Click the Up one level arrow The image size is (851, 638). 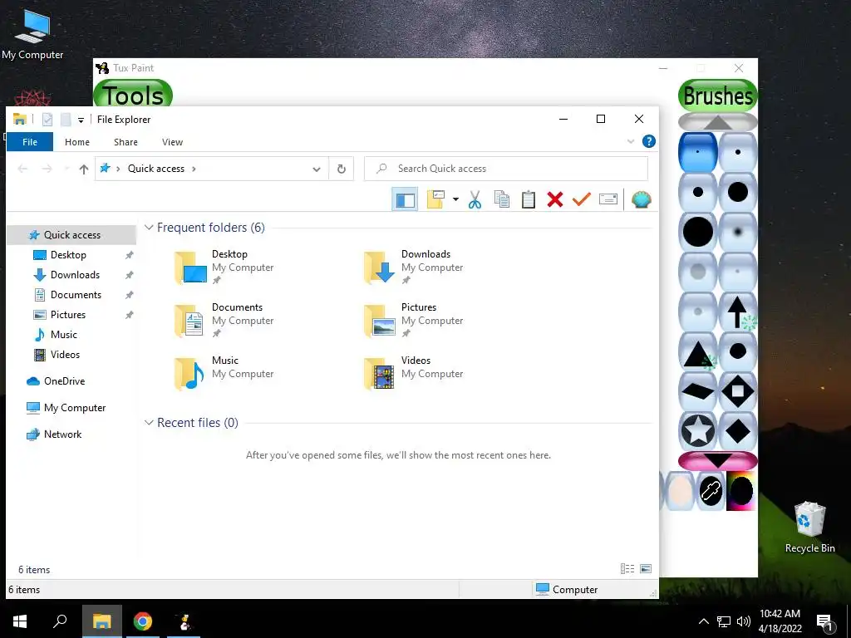pyautogui.click(x=84, y=169)
